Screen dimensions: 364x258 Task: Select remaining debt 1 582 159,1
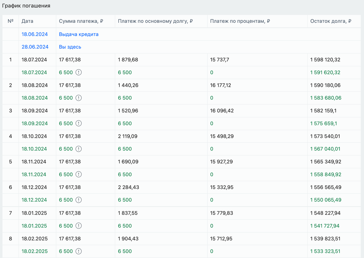324,110
